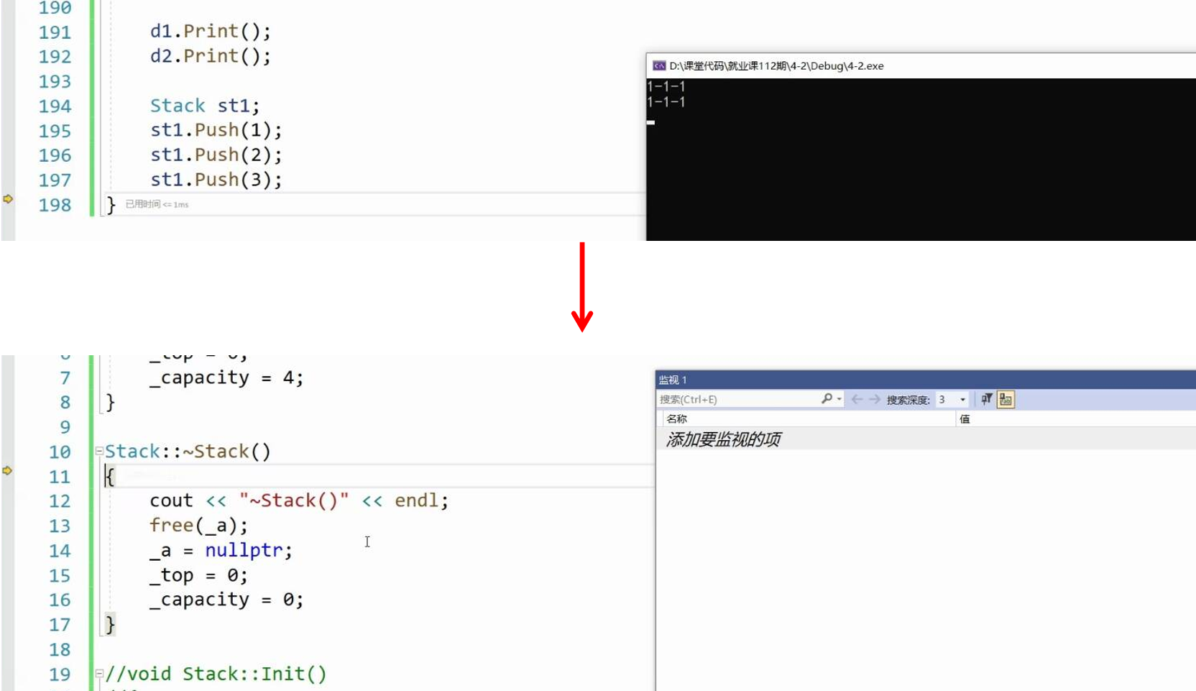Click the Stack st1; declaration
This screenshot has height=691, width=1196.
pyautogui.click(x=205, y=106)
